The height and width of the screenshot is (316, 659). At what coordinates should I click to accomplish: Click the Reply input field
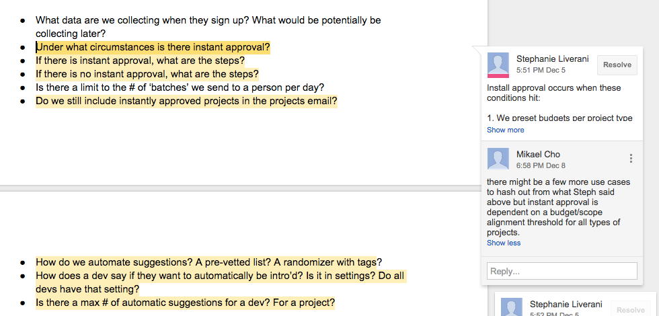click(562, 271)
